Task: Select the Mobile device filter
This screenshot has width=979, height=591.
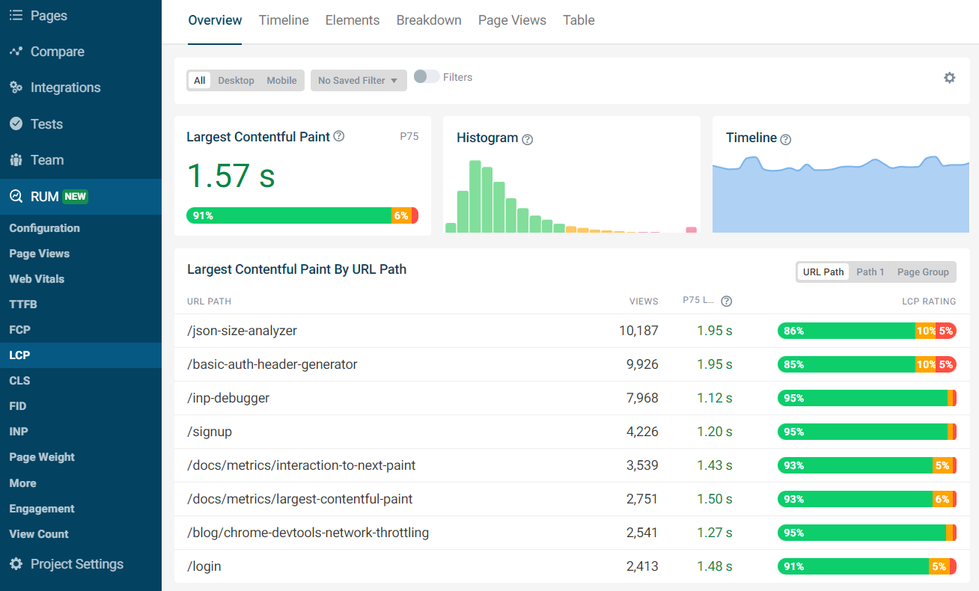Action: click(x=281, y=80)
